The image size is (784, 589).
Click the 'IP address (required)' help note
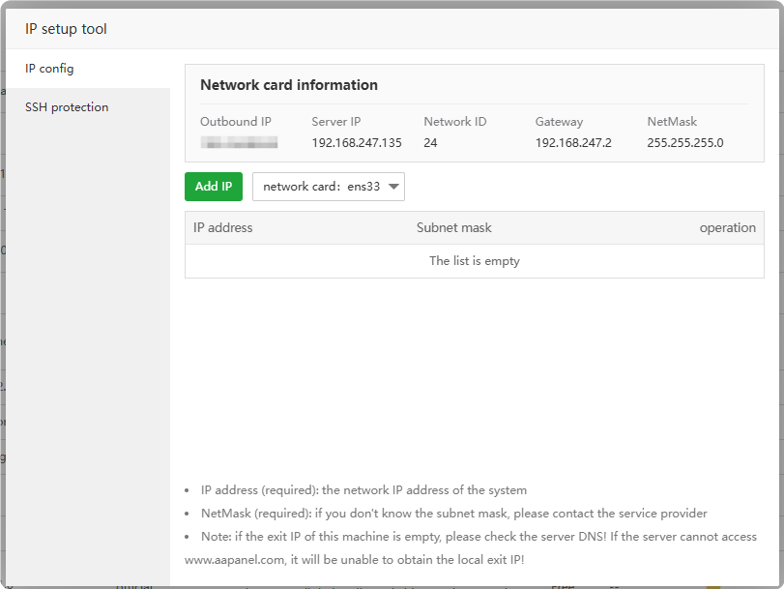tap(363, 490)
